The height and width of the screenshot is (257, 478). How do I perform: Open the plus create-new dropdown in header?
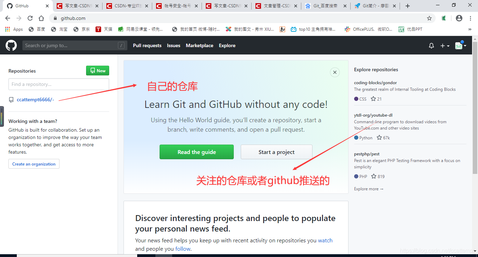point(445,46)
